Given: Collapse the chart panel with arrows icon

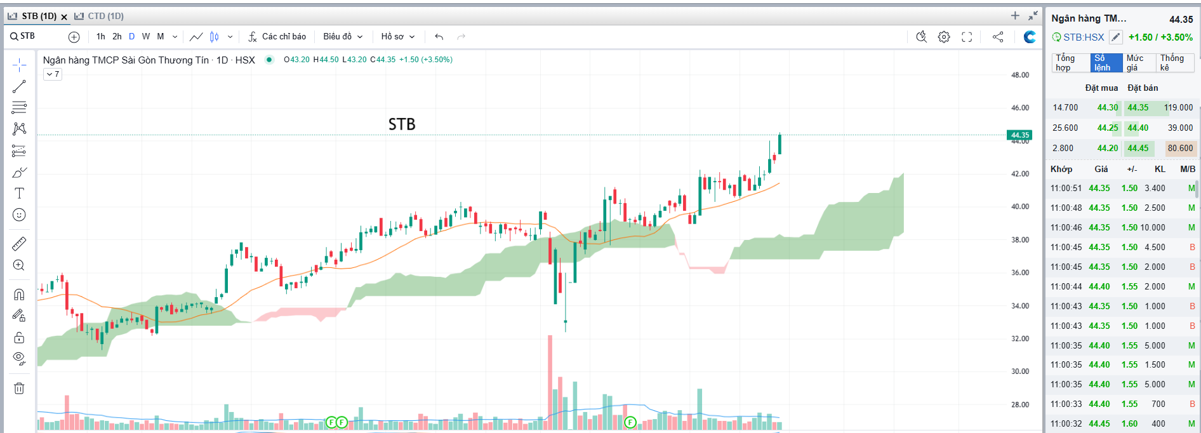Looking at the screenshot, I should click(x=1033, y=15).
